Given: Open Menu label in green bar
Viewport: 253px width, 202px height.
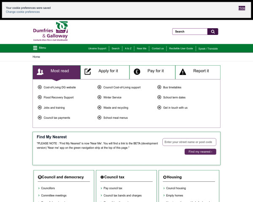Looking at the screenshot, I should coord(43,48).
